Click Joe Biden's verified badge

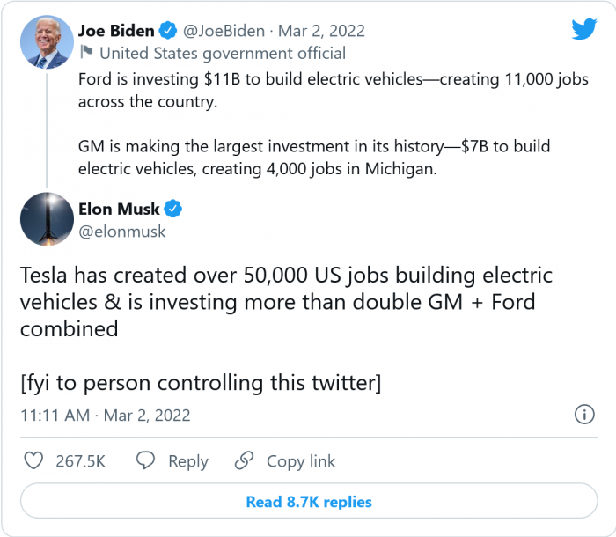pos(168,31)
